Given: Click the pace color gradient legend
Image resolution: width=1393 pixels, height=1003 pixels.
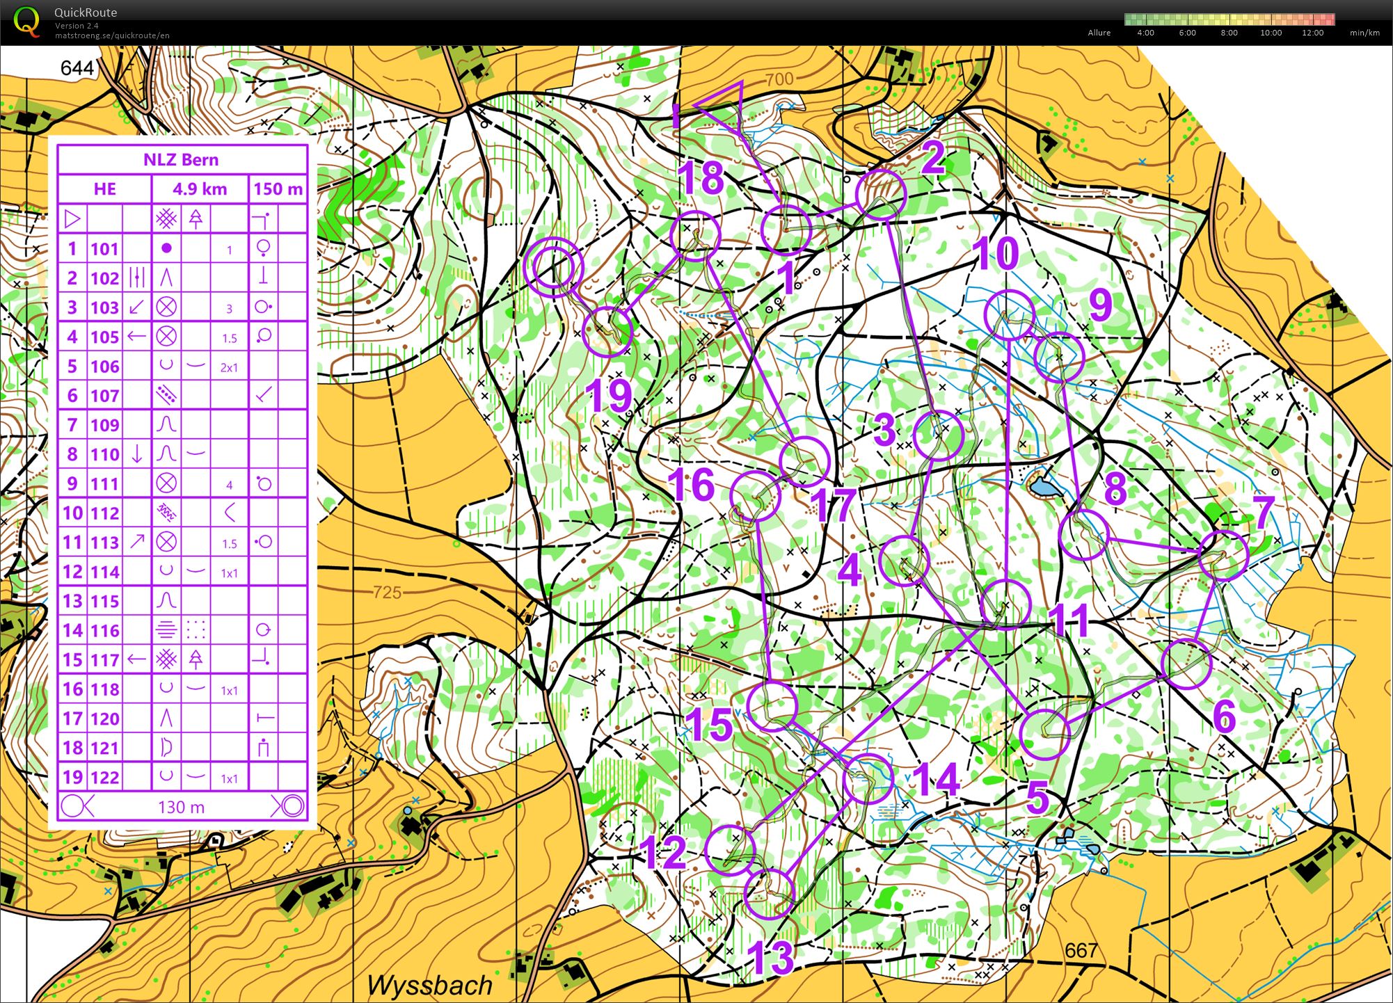Looking at the screenshot, I should (1229, 19).
